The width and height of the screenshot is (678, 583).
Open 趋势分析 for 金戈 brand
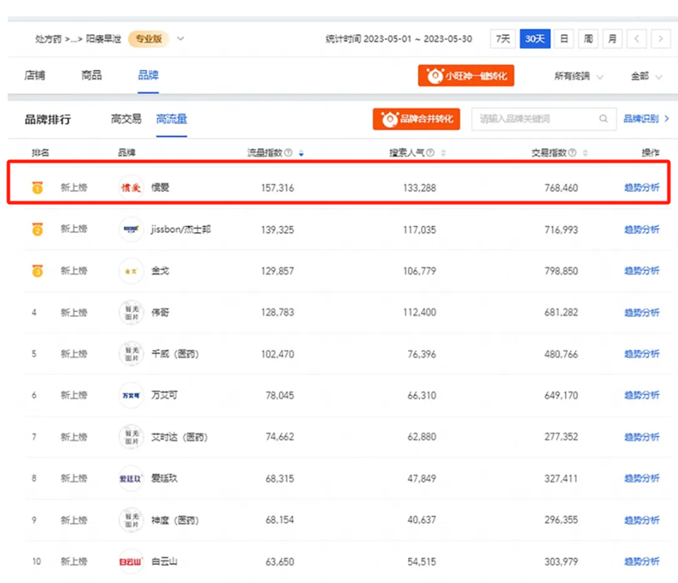click(641, 271)
